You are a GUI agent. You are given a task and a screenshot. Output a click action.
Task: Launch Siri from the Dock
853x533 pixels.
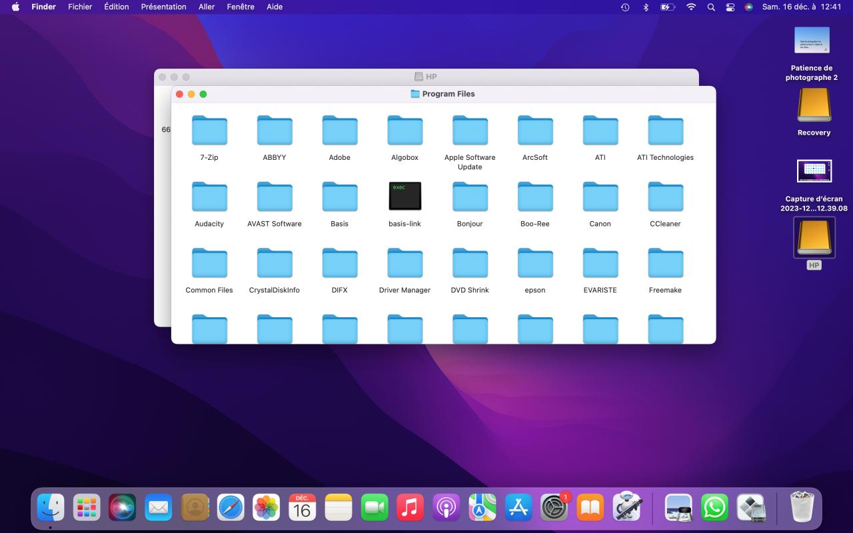coord(123,508)
